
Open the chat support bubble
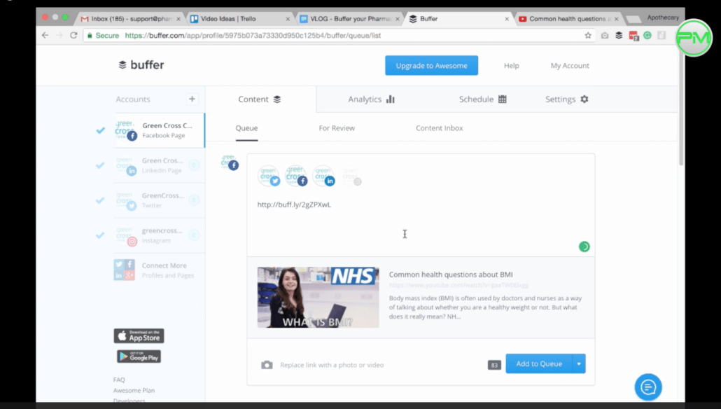(648, 387)
